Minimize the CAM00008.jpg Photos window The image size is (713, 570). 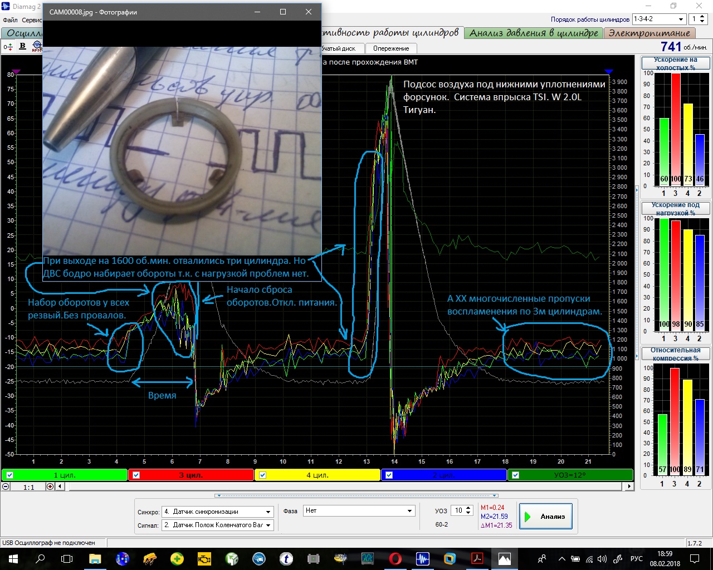point(257,12)
